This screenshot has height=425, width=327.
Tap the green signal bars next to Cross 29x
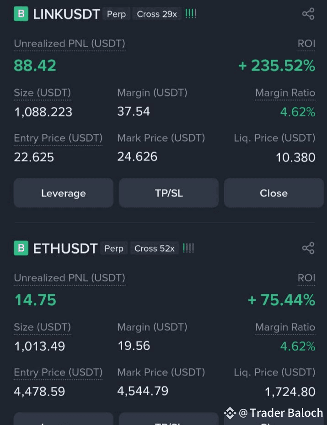pyautogui.click(x=191, y=14)
